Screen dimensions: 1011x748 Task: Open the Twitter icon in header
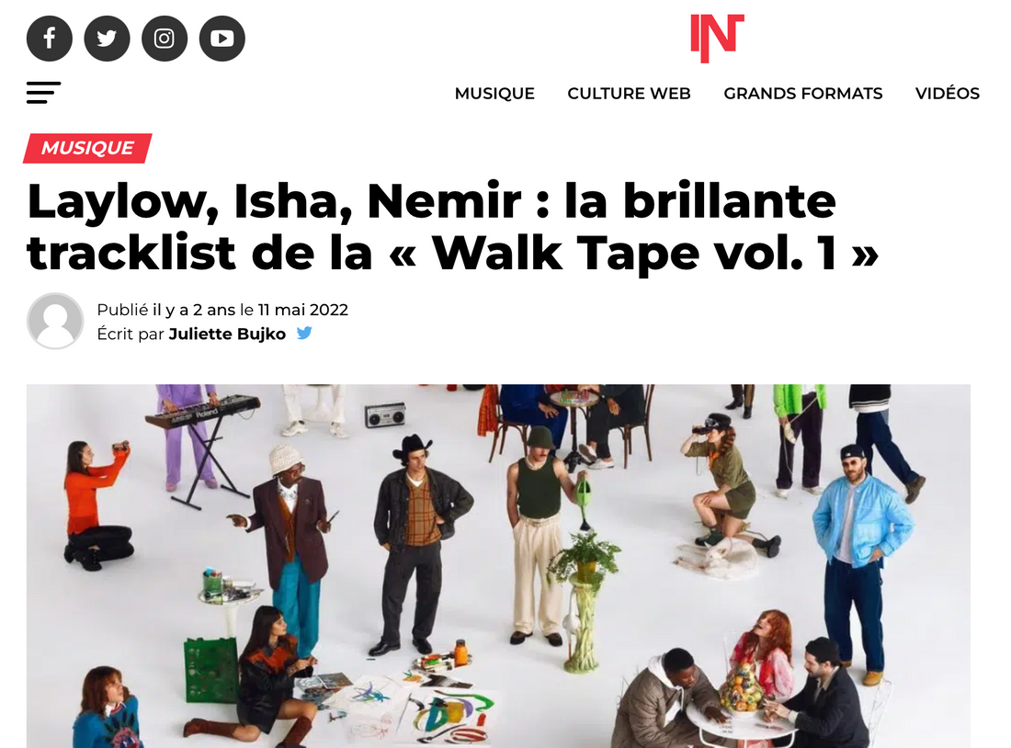(x=107, y=39)
